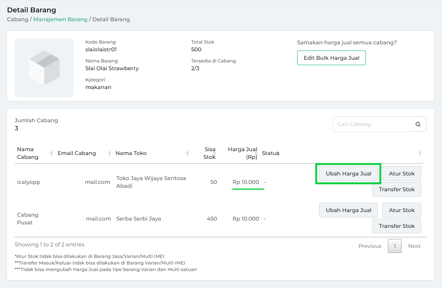Click the category value makanan
Image resolution: width=442 pixels, height=288 pixels.
point(98,87)
